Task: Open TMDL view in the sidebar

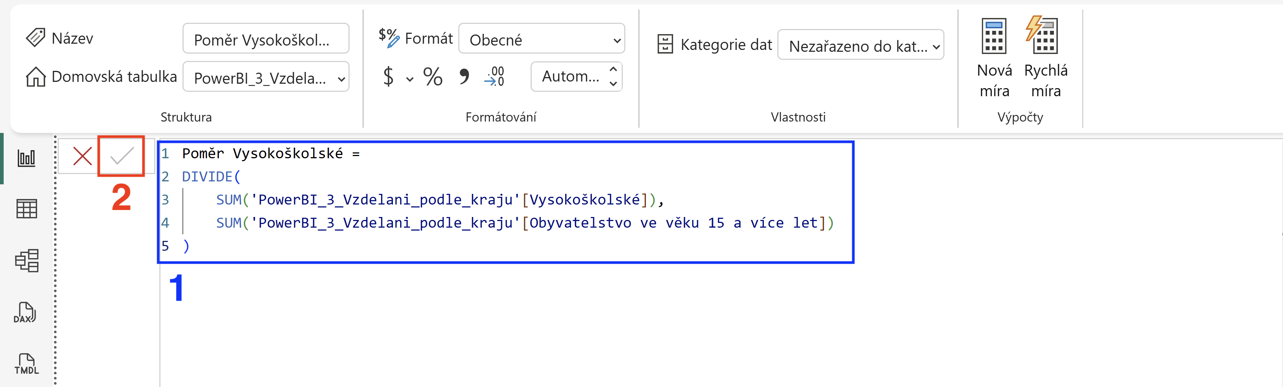Action: coord(26,364)
